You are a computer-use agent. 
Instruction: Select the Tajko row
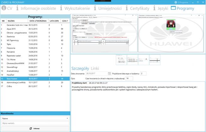pos(35,44)
